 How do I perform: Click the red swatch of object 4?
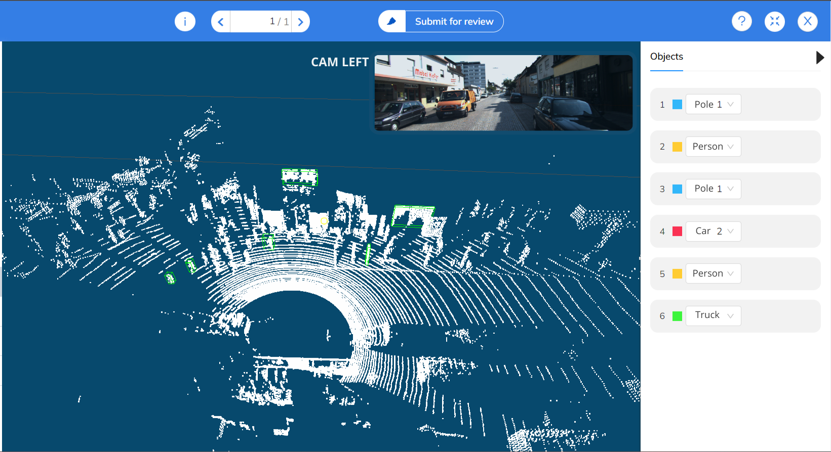(x=677, y=232)
